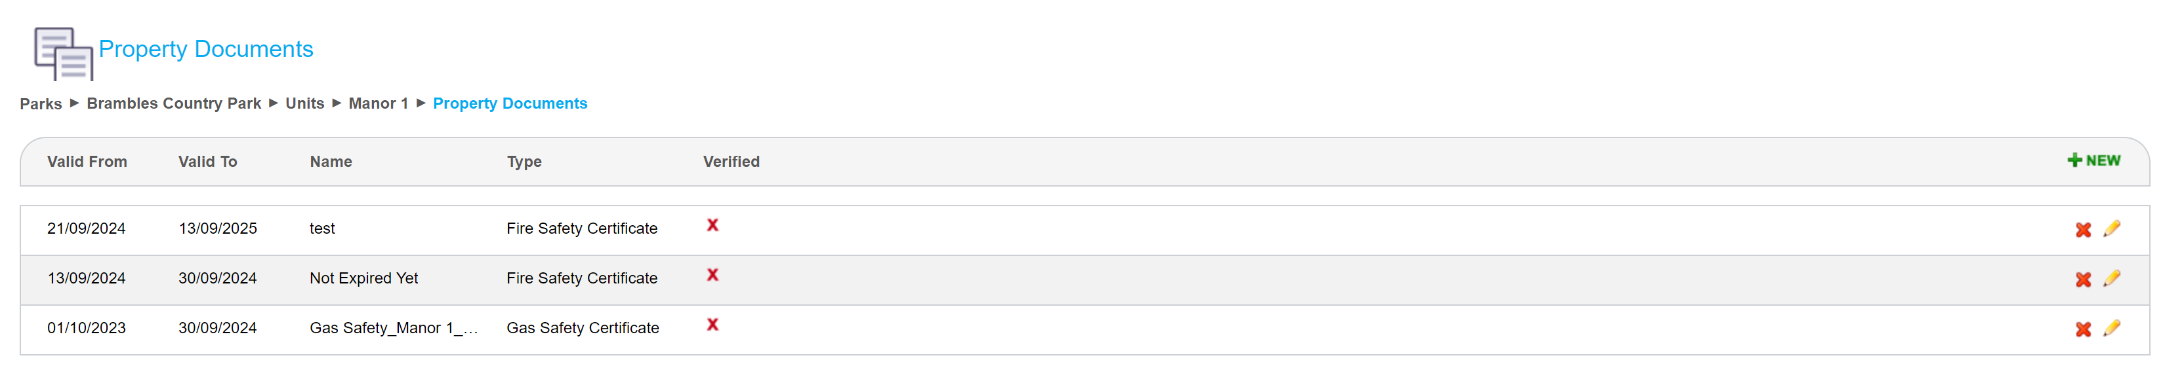Screen dimensions: 2163x381
Task: Sort by Valid To column header
Action: coord(207,162)
